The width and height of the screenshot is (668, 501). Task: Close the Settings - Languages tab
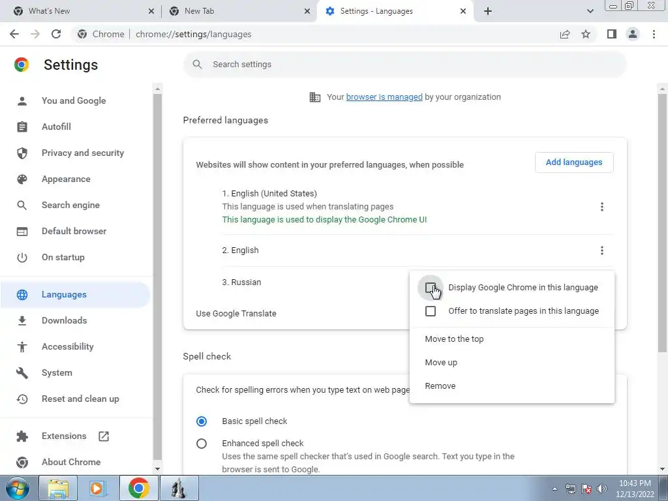coord(463,11)
